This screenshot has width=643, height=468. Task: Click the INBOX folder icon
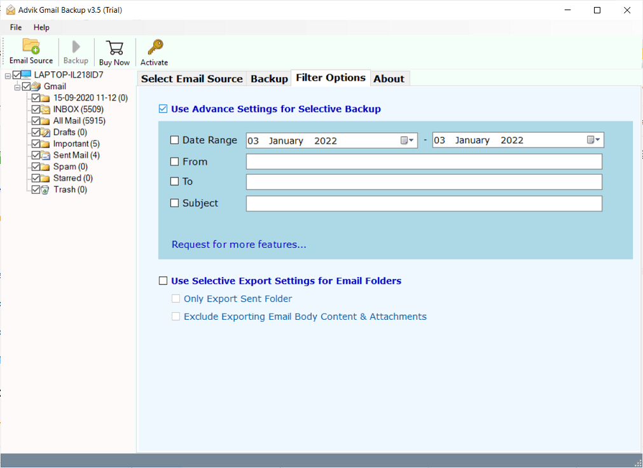[x=46, y=109]
